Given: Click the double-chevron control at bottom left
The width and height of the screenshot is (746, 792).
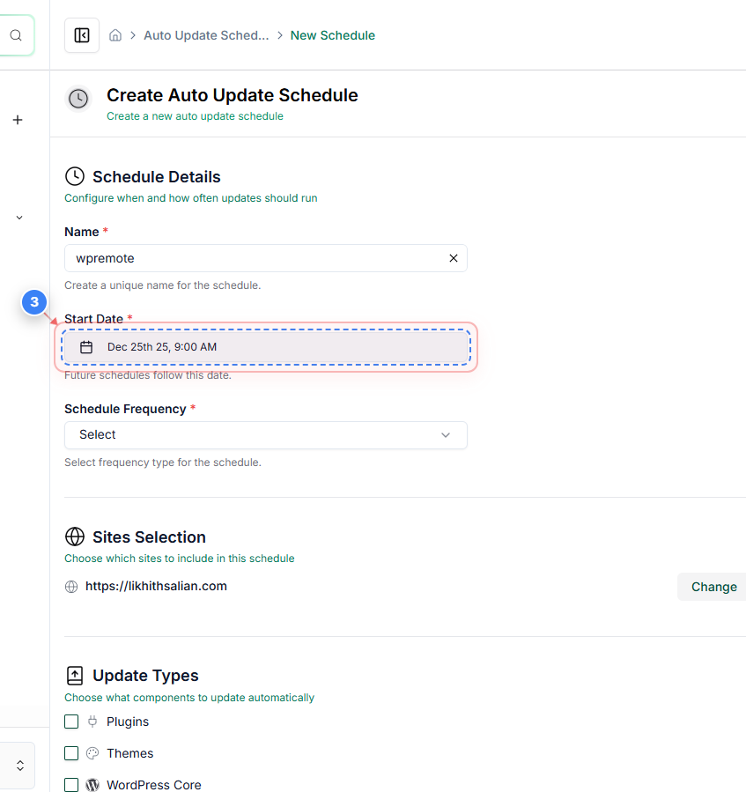Looking at the screenshot, I should pos(18,766).
